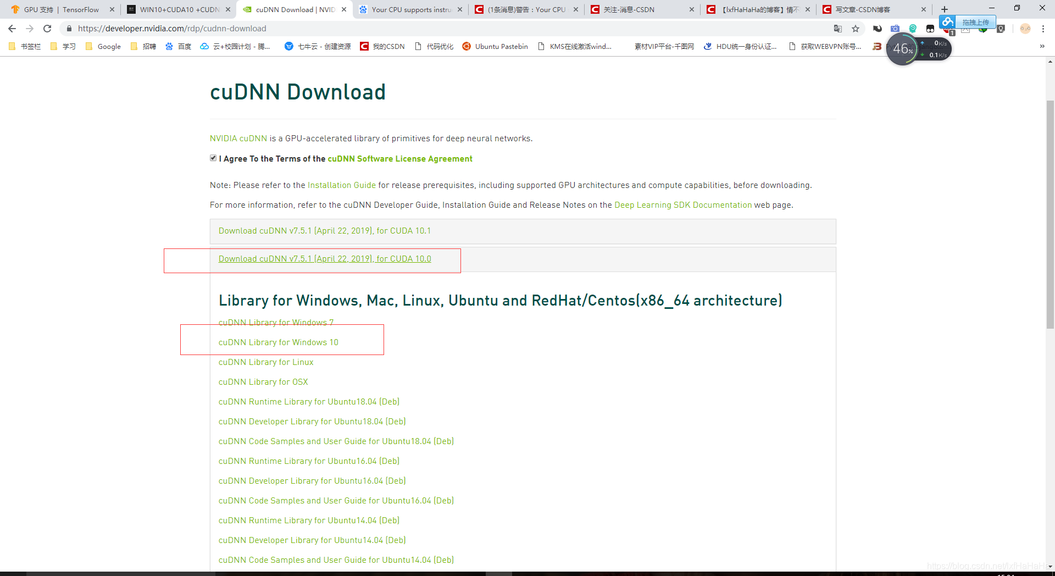Open a new browser tab
Viewport: 1055px width, 576px height.
(945, 9)
